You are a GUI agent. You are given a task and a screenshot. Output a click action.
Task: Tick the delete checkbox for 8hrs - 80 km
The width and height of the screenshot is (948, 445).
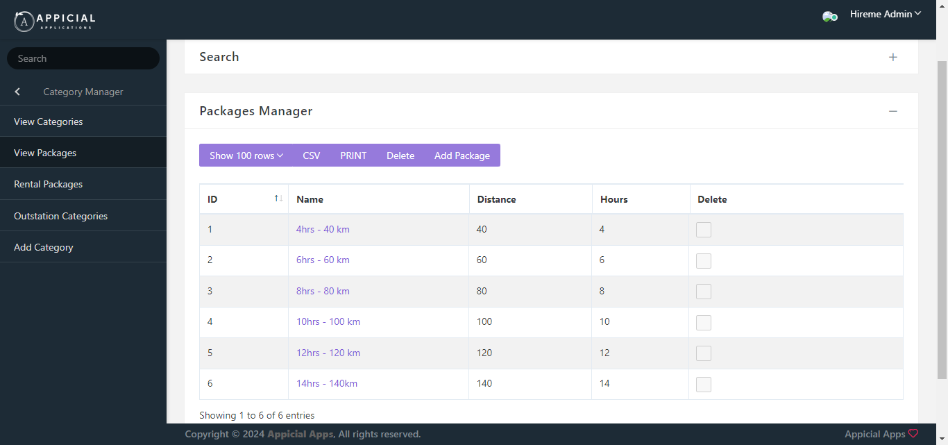(x=704, y=292)
